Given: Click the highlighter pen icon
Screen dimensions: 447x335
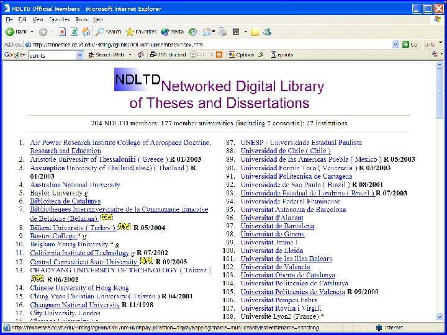Looking at the screenshot, I should coord(261,55).
